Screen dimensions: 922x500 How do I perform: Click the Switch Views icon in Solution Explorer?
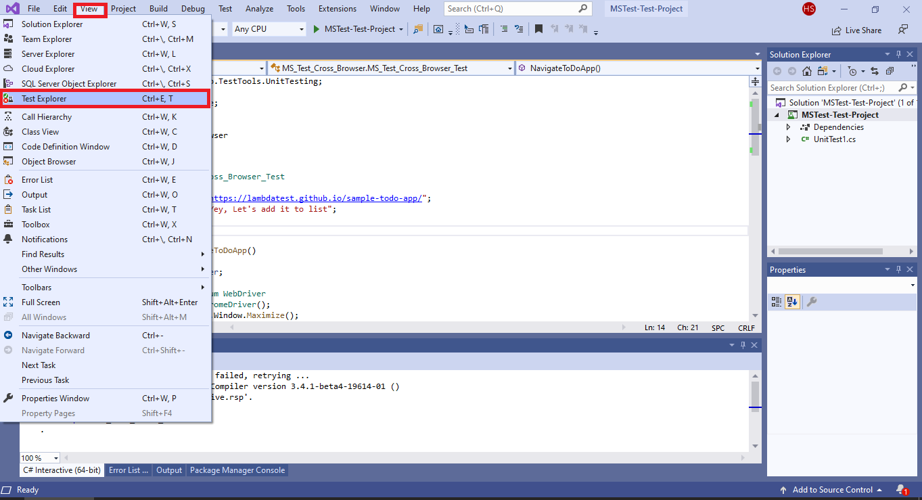[823, 71]
